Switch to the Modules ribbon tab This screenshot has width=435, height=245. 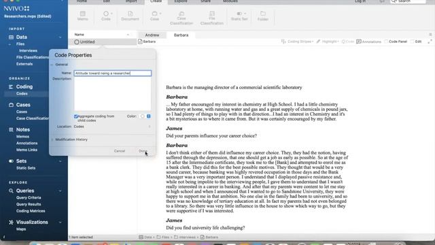click(230, 1)
